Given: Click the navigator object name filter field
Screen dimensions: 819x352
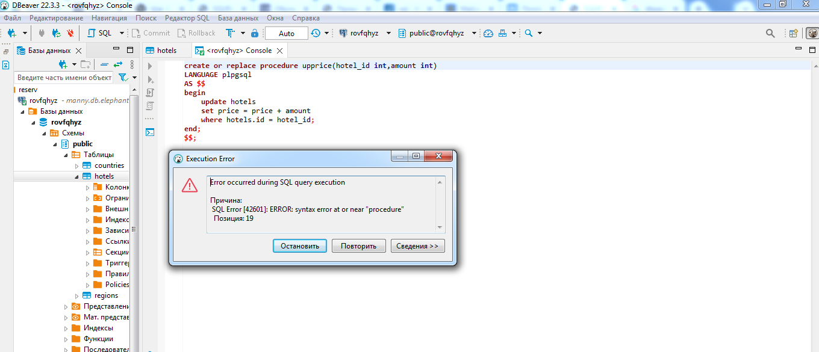Looking at the screenshot, I should [64, 78].
